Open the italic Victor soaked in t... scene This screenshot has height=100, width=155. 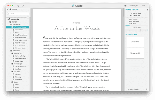tap(21, 45)
